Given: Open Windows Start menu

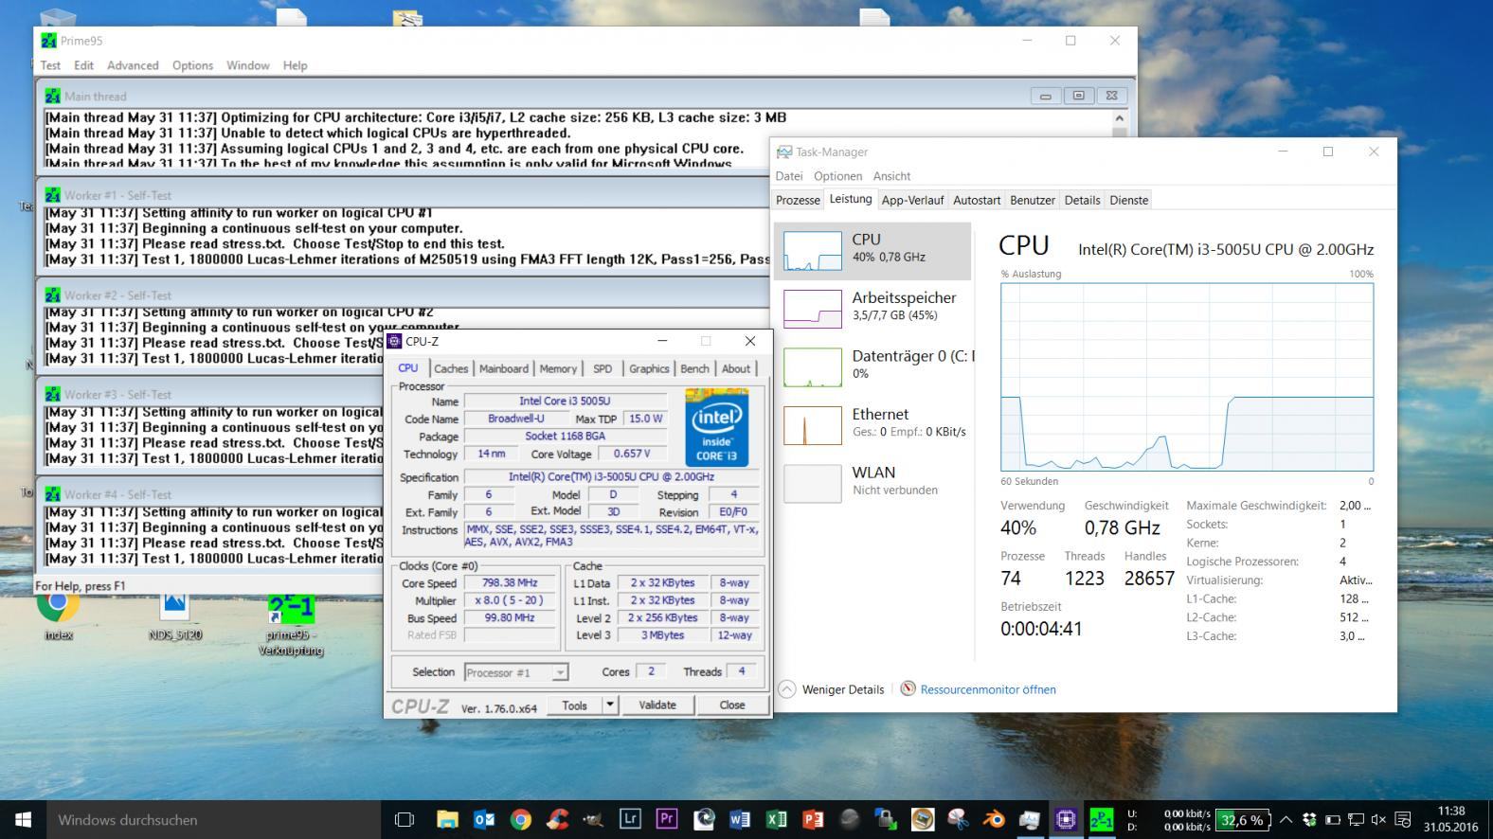Looking at the screenshot, I should (x=23, y=819).
